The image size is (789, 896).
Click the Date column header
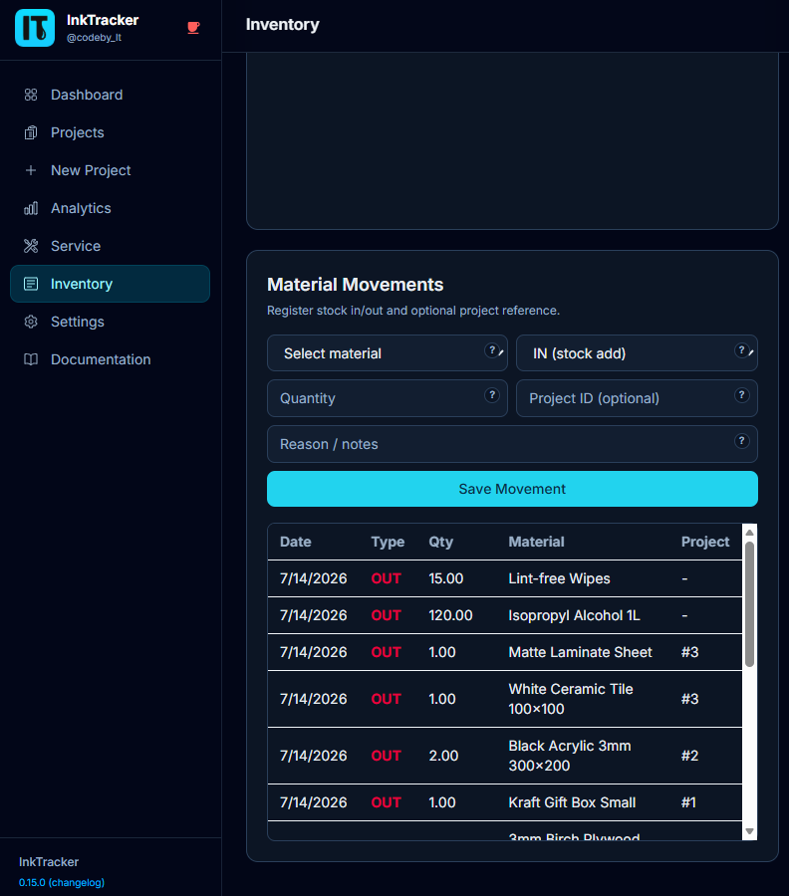(x=296, y=542)
